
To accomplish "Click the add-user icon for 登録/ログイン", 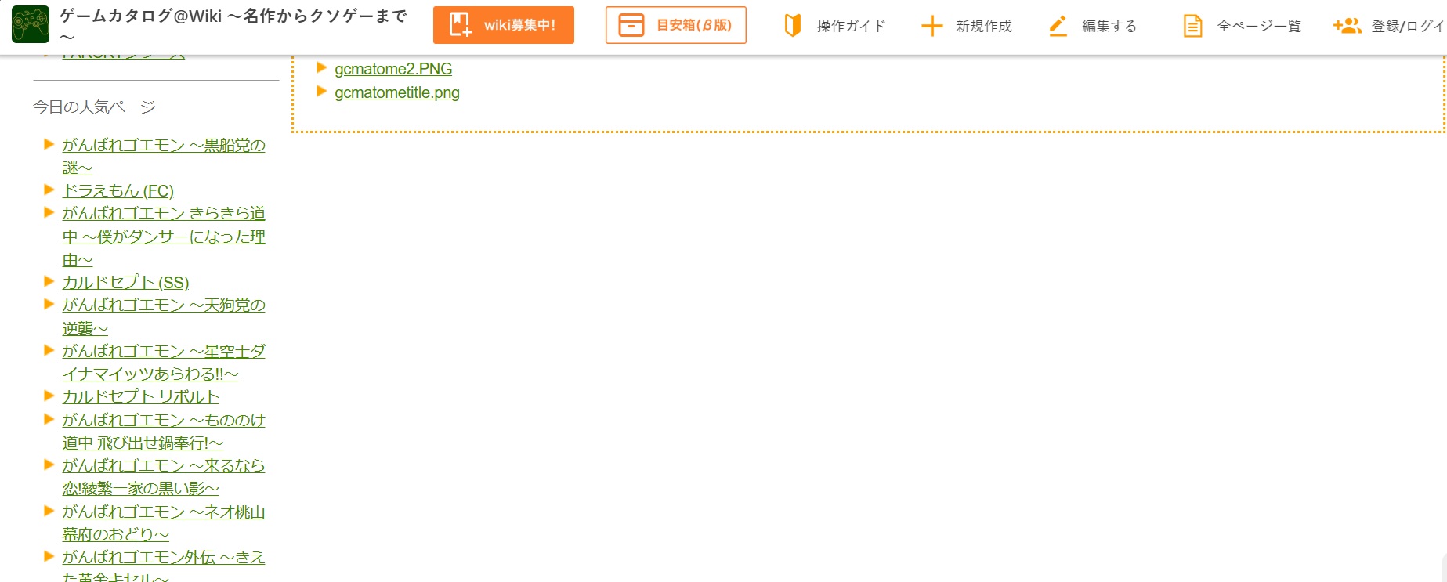I will pos(1347,26).
